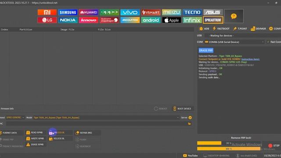Select the Tecno brand tile
Screen dimensions: 281x158
(x=192, y=12)
